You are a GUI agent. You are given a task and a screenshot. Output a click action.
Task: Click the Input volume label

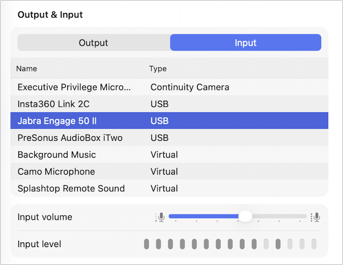point(45,217)
